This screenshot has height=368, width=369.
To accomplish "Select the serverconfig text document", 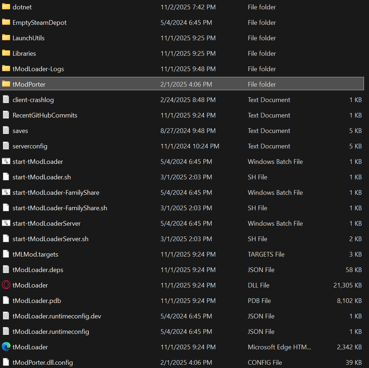I will (x=30, y=146).
